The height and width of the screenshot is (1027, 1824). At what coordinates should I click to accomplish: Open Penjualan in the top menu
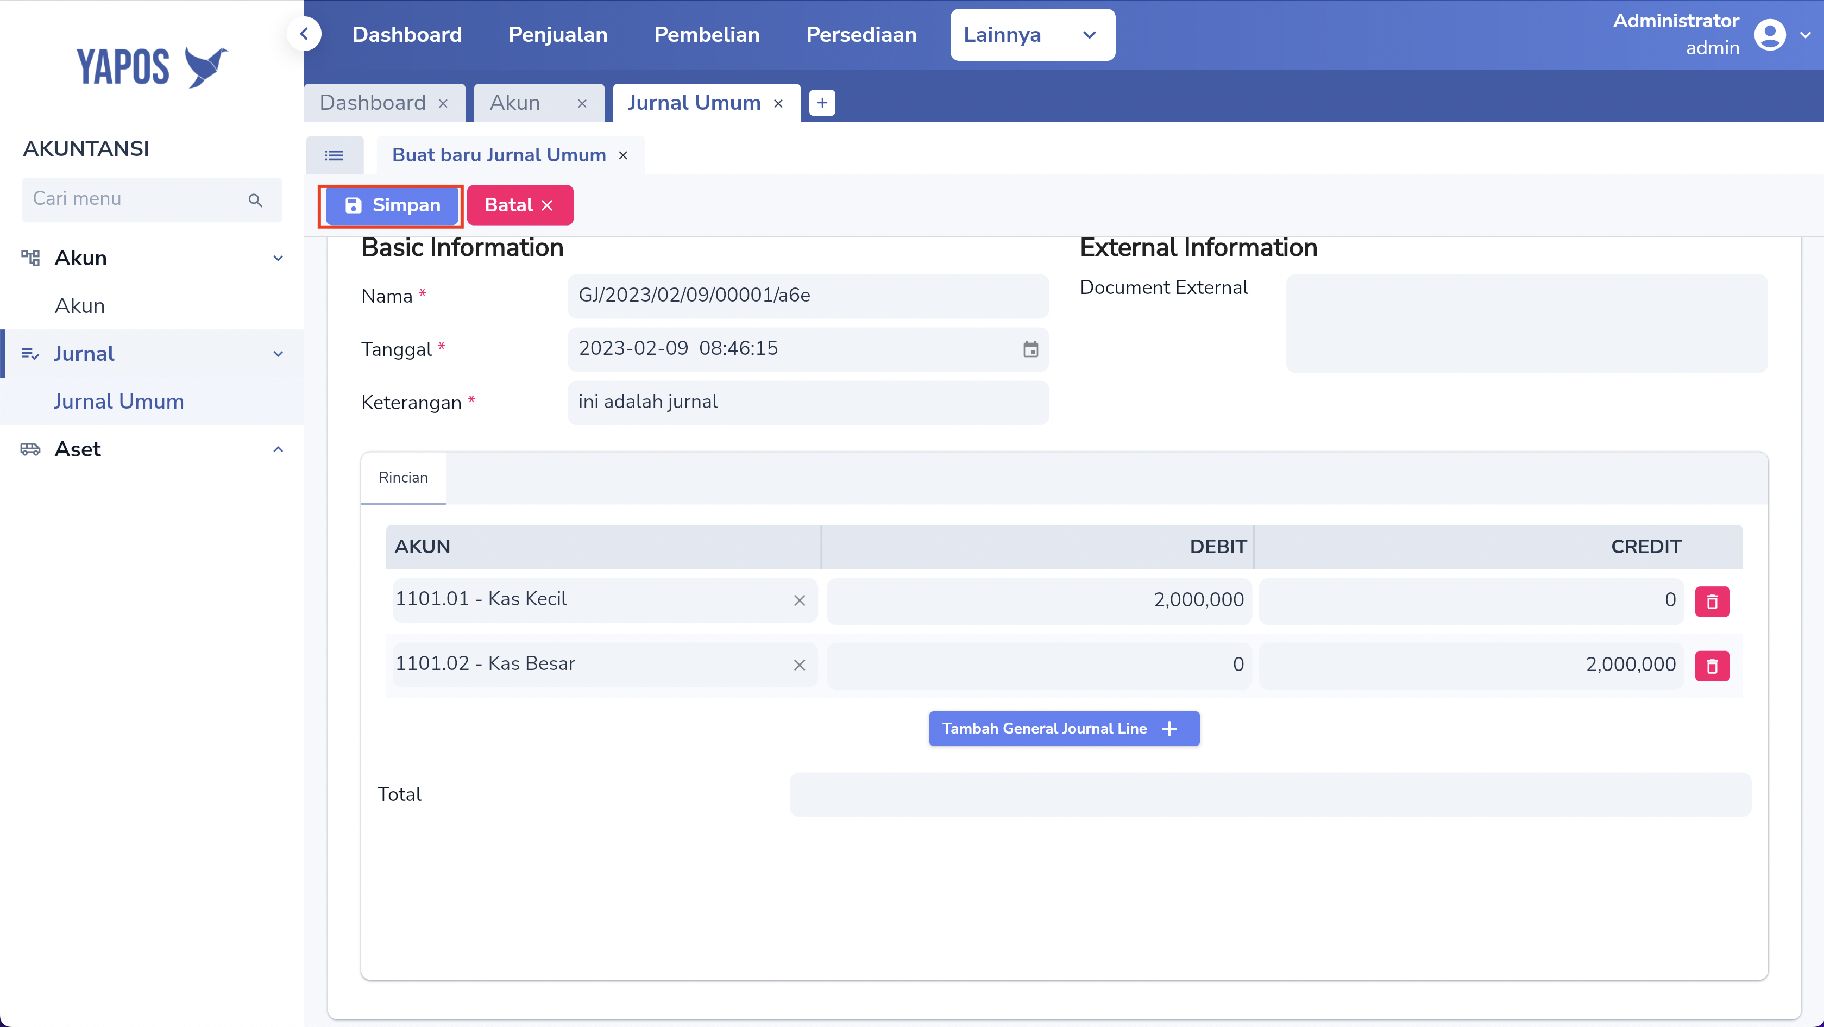click(x=558, y=35)
